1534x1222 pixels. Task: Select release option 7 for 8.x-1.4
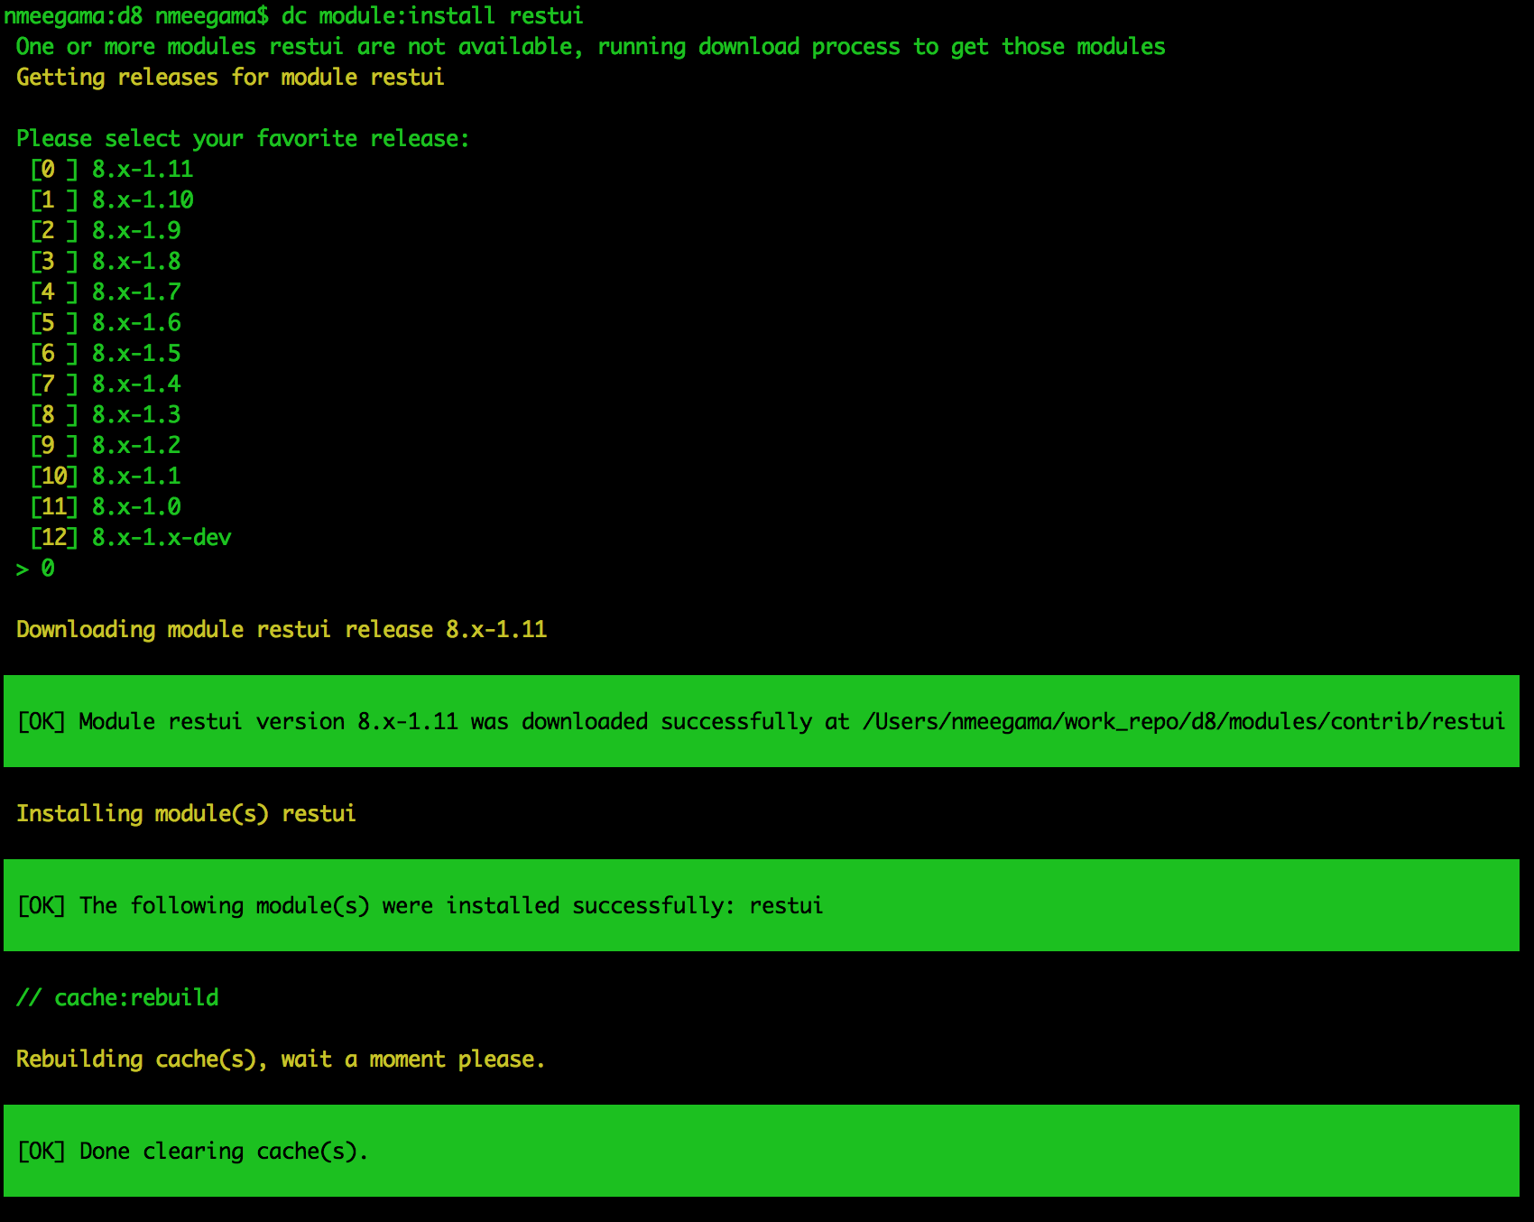click(x=106, y=384)
